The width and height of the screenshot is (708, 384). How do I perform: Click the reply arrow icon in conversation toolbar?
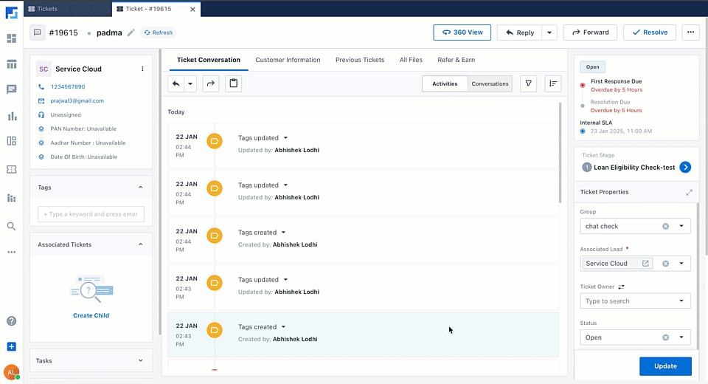(176, 83)
